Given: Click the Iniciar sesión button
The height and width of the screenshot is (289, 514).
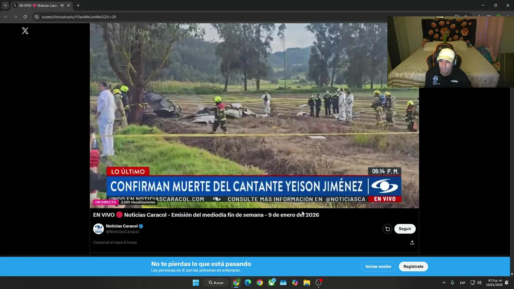Looking at the screenshot, I should (x=378, y=267).
